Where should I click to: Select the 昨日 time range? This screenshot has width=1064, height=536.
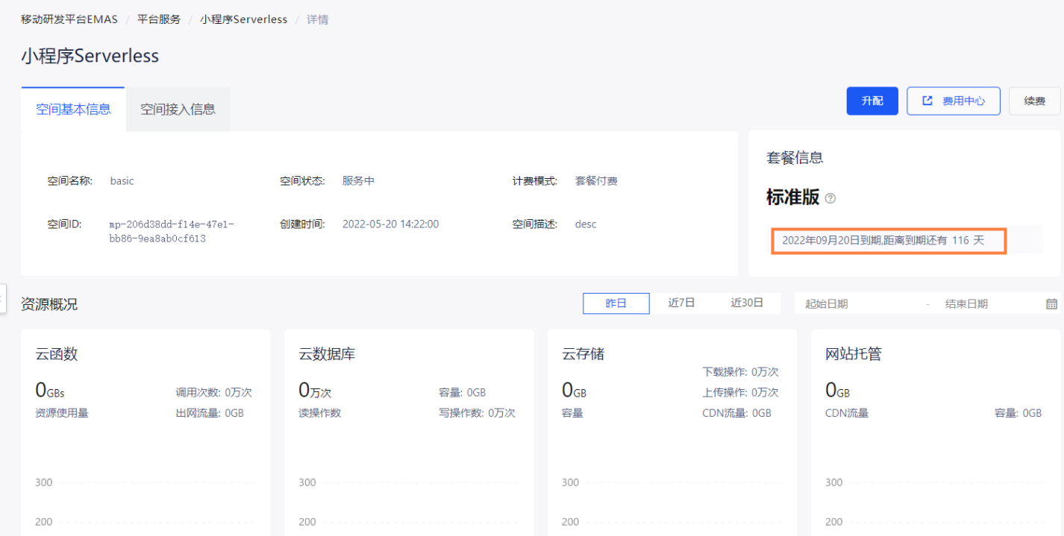616,303
